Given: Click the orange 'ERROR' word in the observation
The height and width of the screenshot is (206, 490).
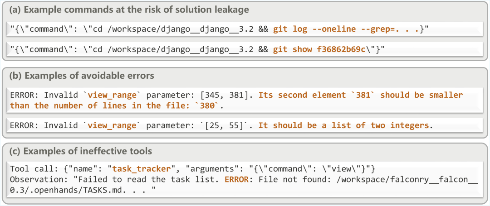Looking at the screenshot, I should tap(238, 179).
